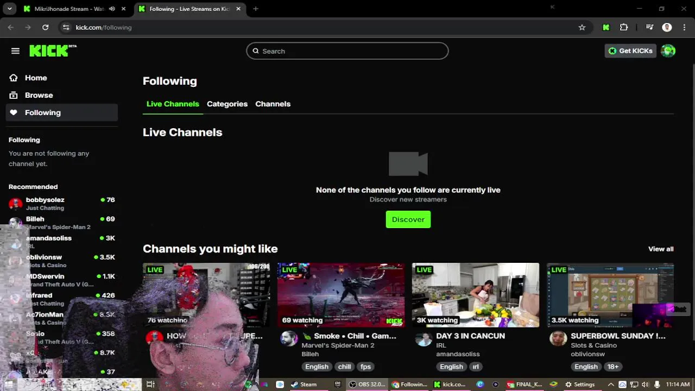This screenshot has width=695, height=391.
Task: Click the View all link
Action: click(x=661, y=249)
